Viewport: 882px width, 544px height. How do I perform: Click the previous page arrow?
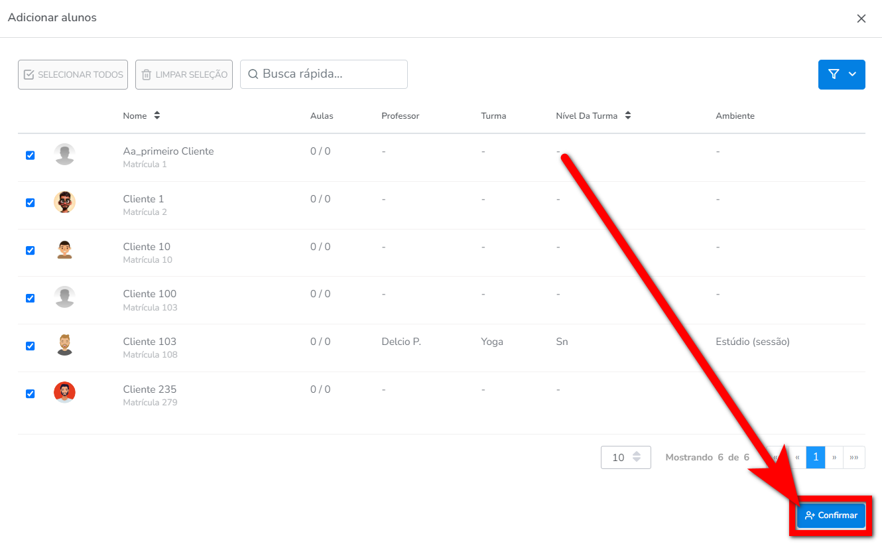(798, 457)
